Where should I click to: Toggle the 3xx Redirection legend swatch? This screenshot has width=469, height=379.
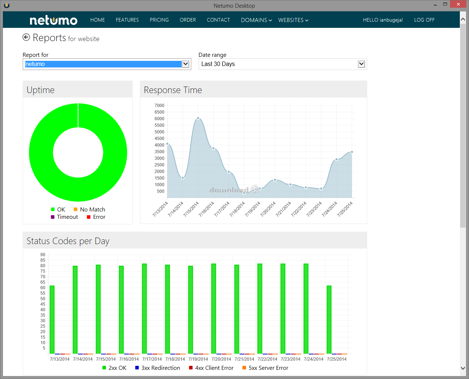(137, 368)
